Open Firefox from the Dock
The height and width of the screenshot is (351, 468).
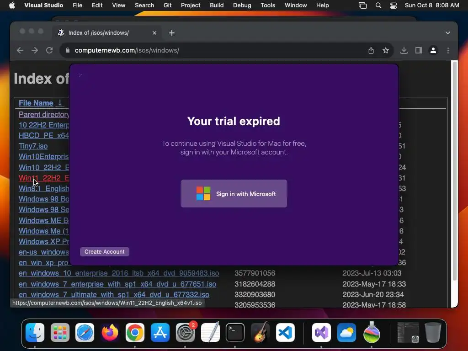110,332
